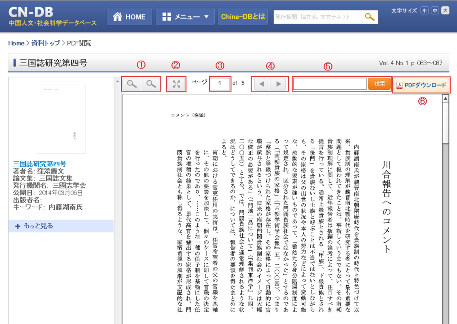457x324 pixels.
Task: Click the HOME house icon button
Action: point(129,17)
